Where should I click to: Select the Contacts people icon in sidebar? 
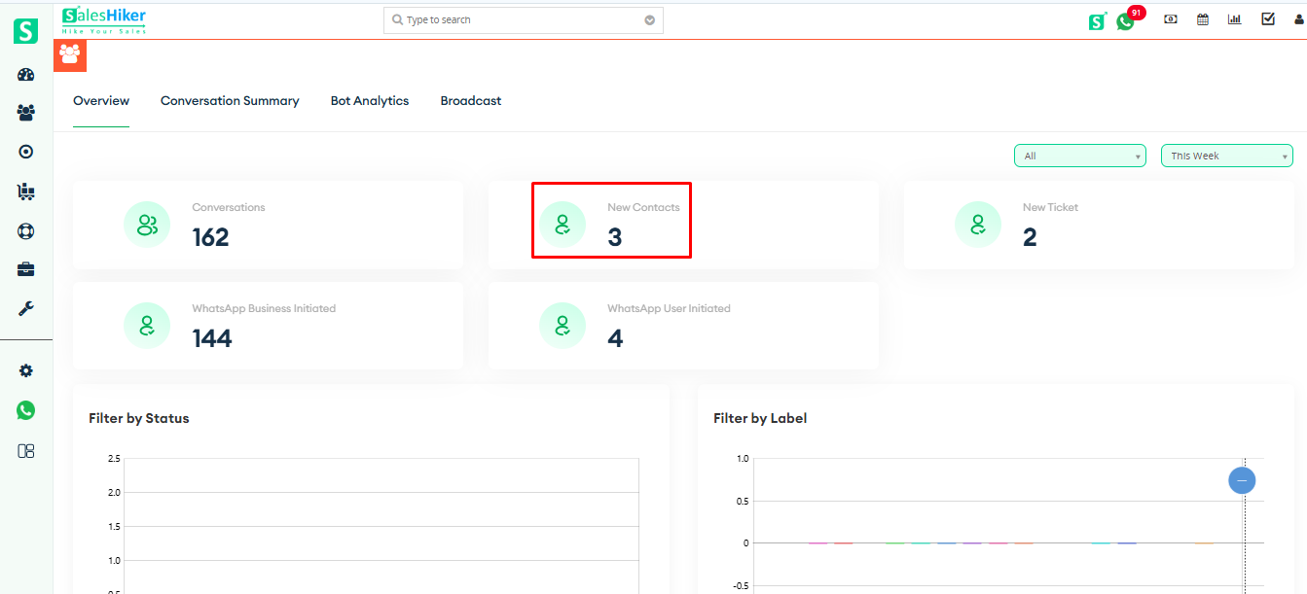(25, 113)
